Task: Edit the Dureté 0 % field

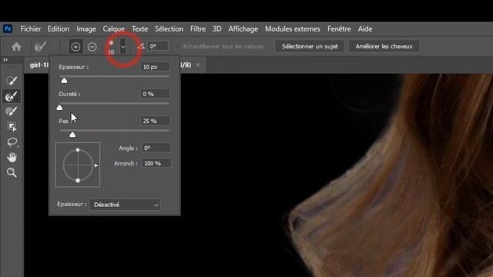Action: (x=155, y=94)
